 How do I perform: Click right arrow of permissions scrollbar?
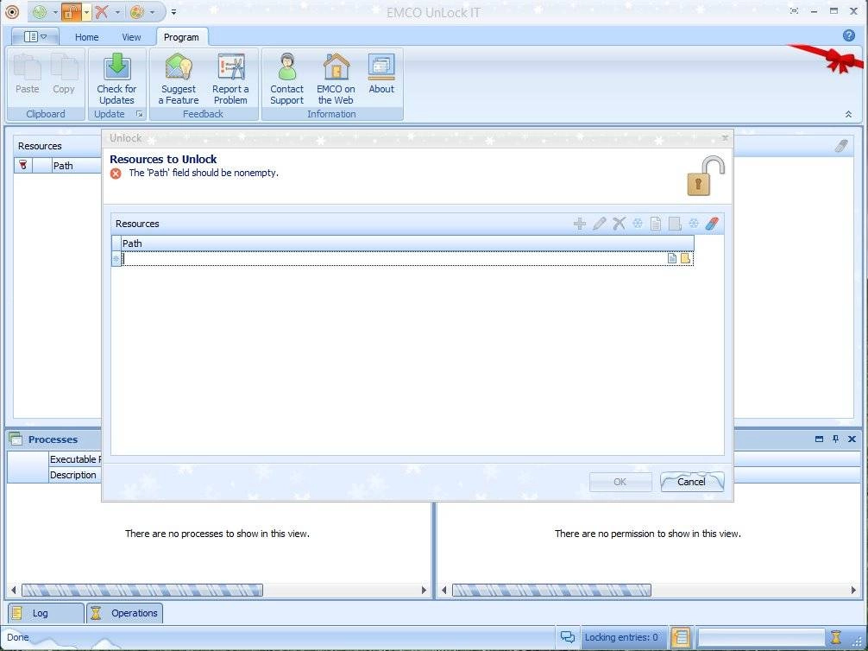point(853,590)
